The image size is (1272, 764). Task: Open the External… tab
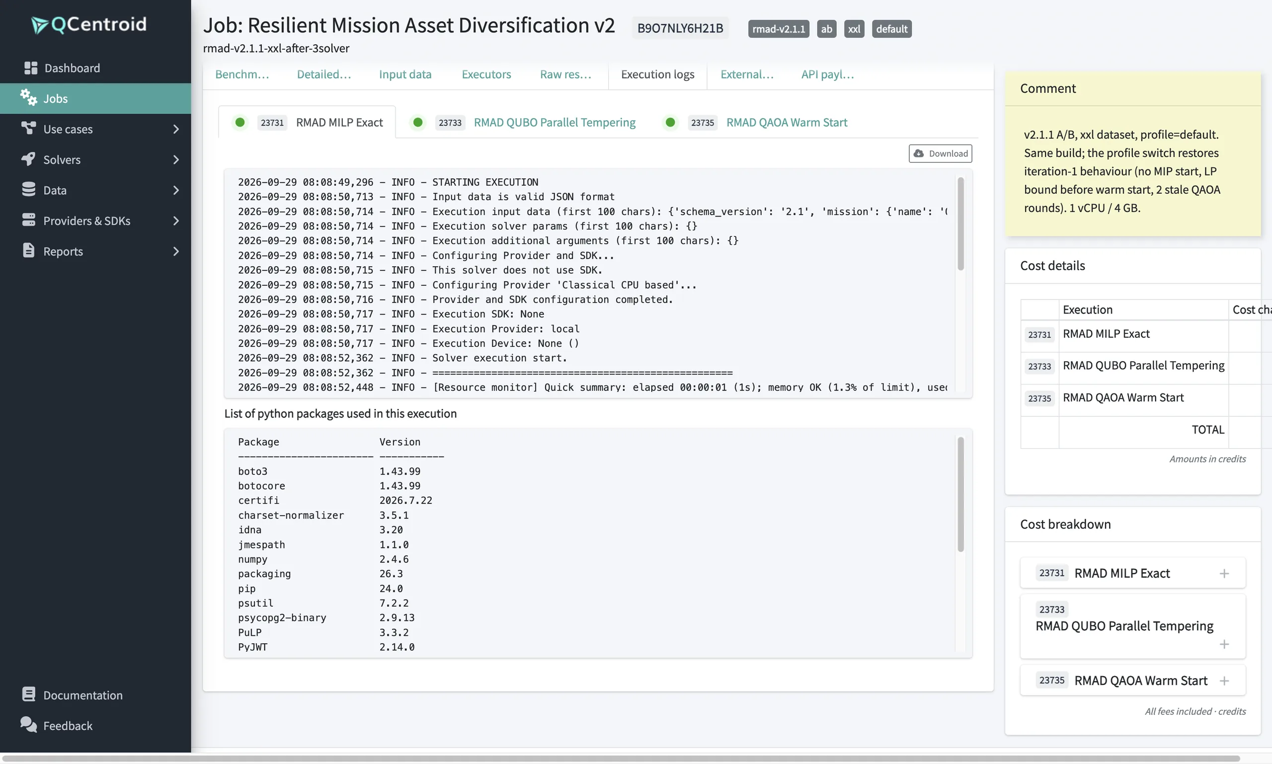click(x=747, y=74)
